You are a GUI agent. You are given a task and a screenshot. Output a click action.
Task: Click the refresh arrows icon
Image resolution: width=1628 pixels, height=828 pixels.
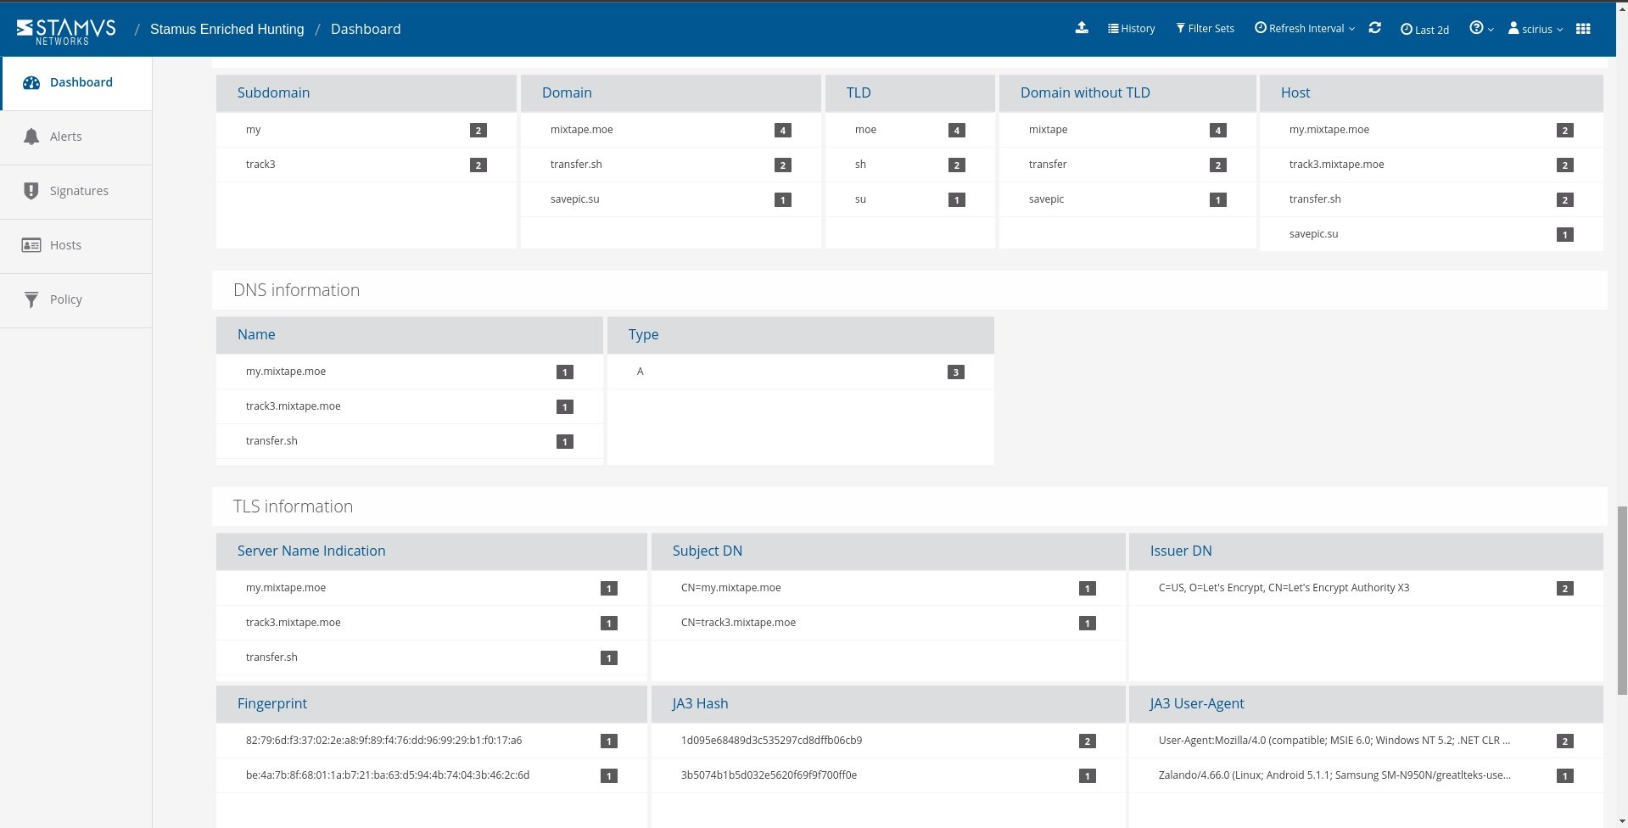tap(1375, 28)
